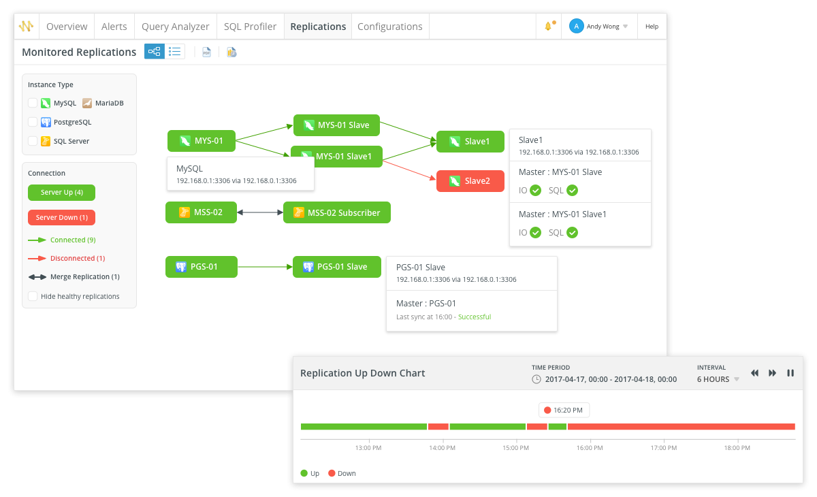Filter by Disconnected (1) legend

[x=66, y=258]
